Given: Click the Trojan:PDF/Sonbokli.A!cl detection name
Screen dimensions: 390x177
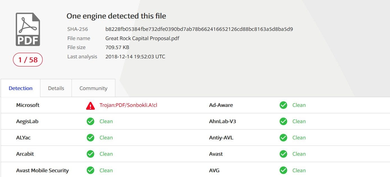Looking at the screenshot, I should click(x=128, y=105).
